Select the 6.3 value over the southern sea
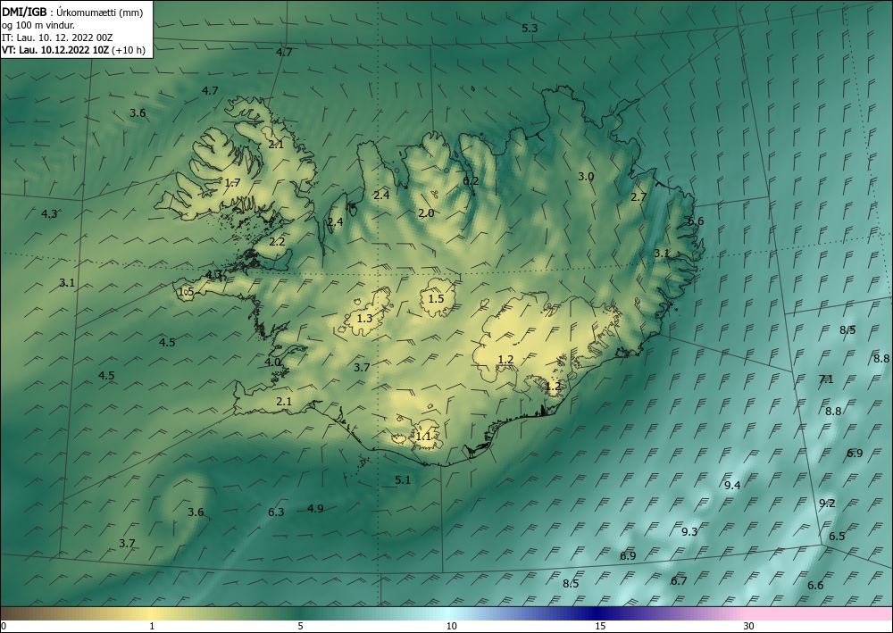The width and height of the screenshot is (893, 633). pos(276,512)
